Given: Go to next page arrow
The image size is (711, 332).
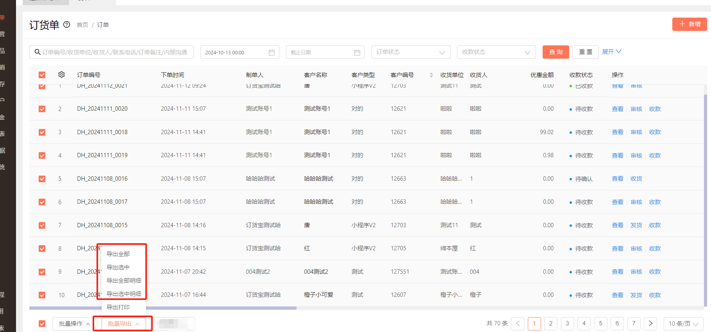Looking at the screenshot, I should tap(650, 323).
